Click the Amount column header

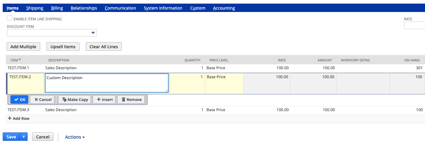point(325,60)
